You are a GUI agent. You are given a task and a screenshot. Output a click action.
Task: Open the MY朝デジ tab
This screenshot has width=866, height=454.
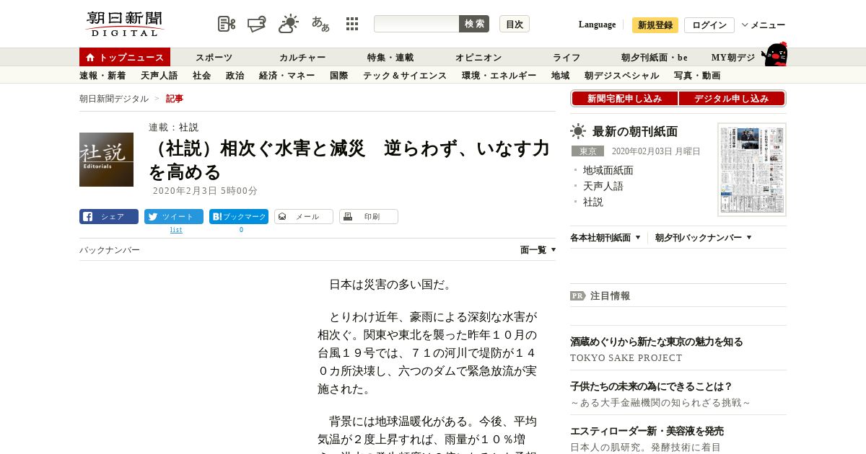[x=733, y=58]
